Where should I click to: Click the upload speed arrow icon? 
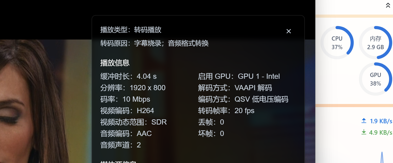pyautogui.click(x=364, y=121)
